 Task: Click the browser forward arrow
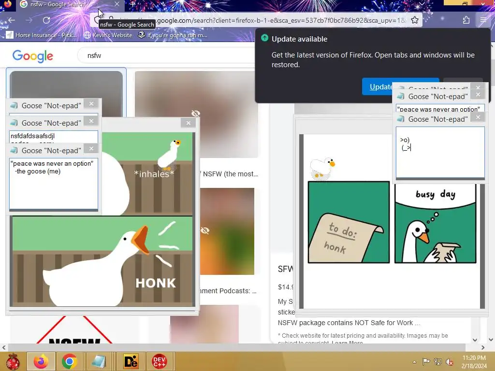click(29, 20)
